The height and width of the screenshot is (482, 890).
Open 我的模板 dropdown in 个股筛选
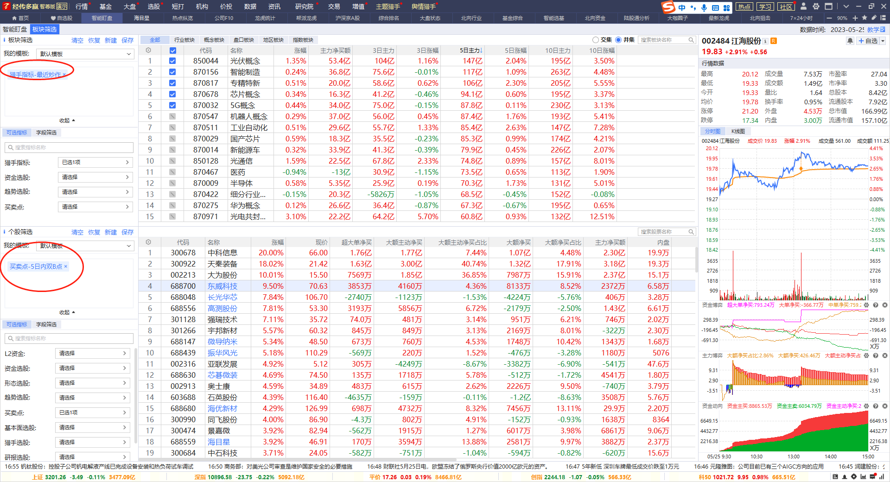coord(85,246)
